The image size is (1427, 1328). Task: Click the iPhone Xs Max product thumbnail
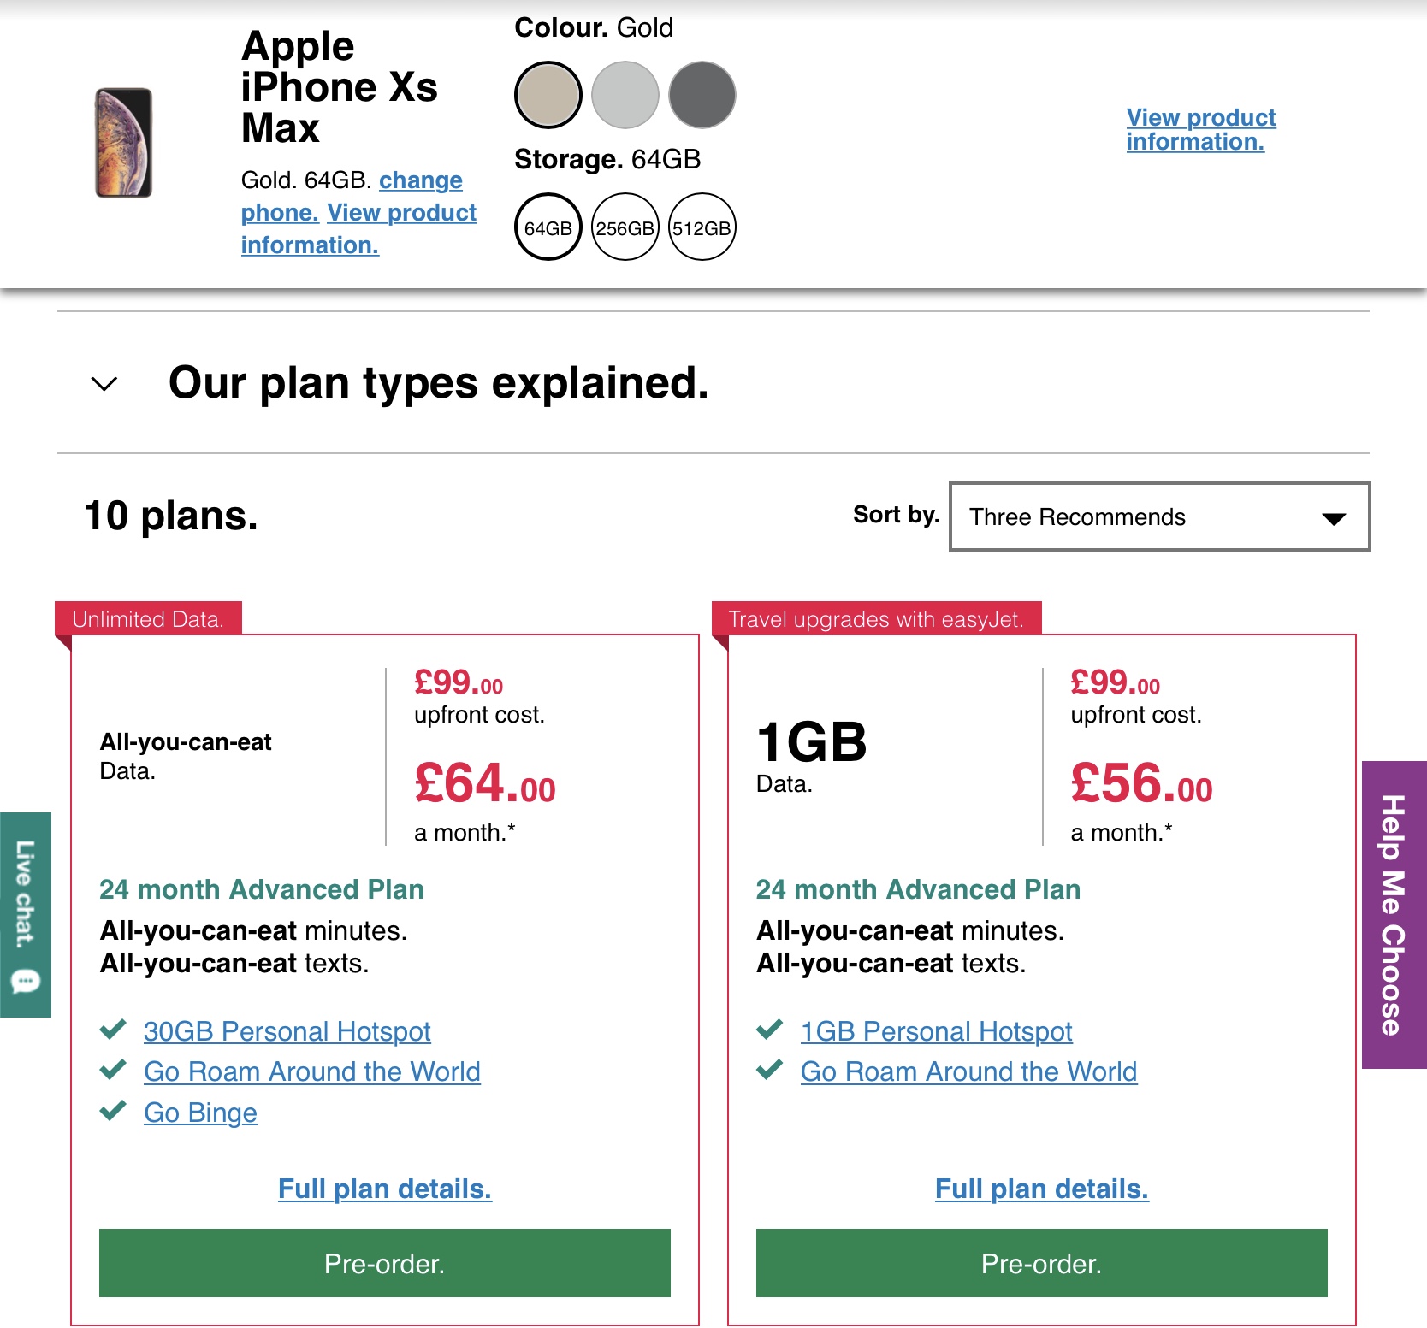(123, 143)
